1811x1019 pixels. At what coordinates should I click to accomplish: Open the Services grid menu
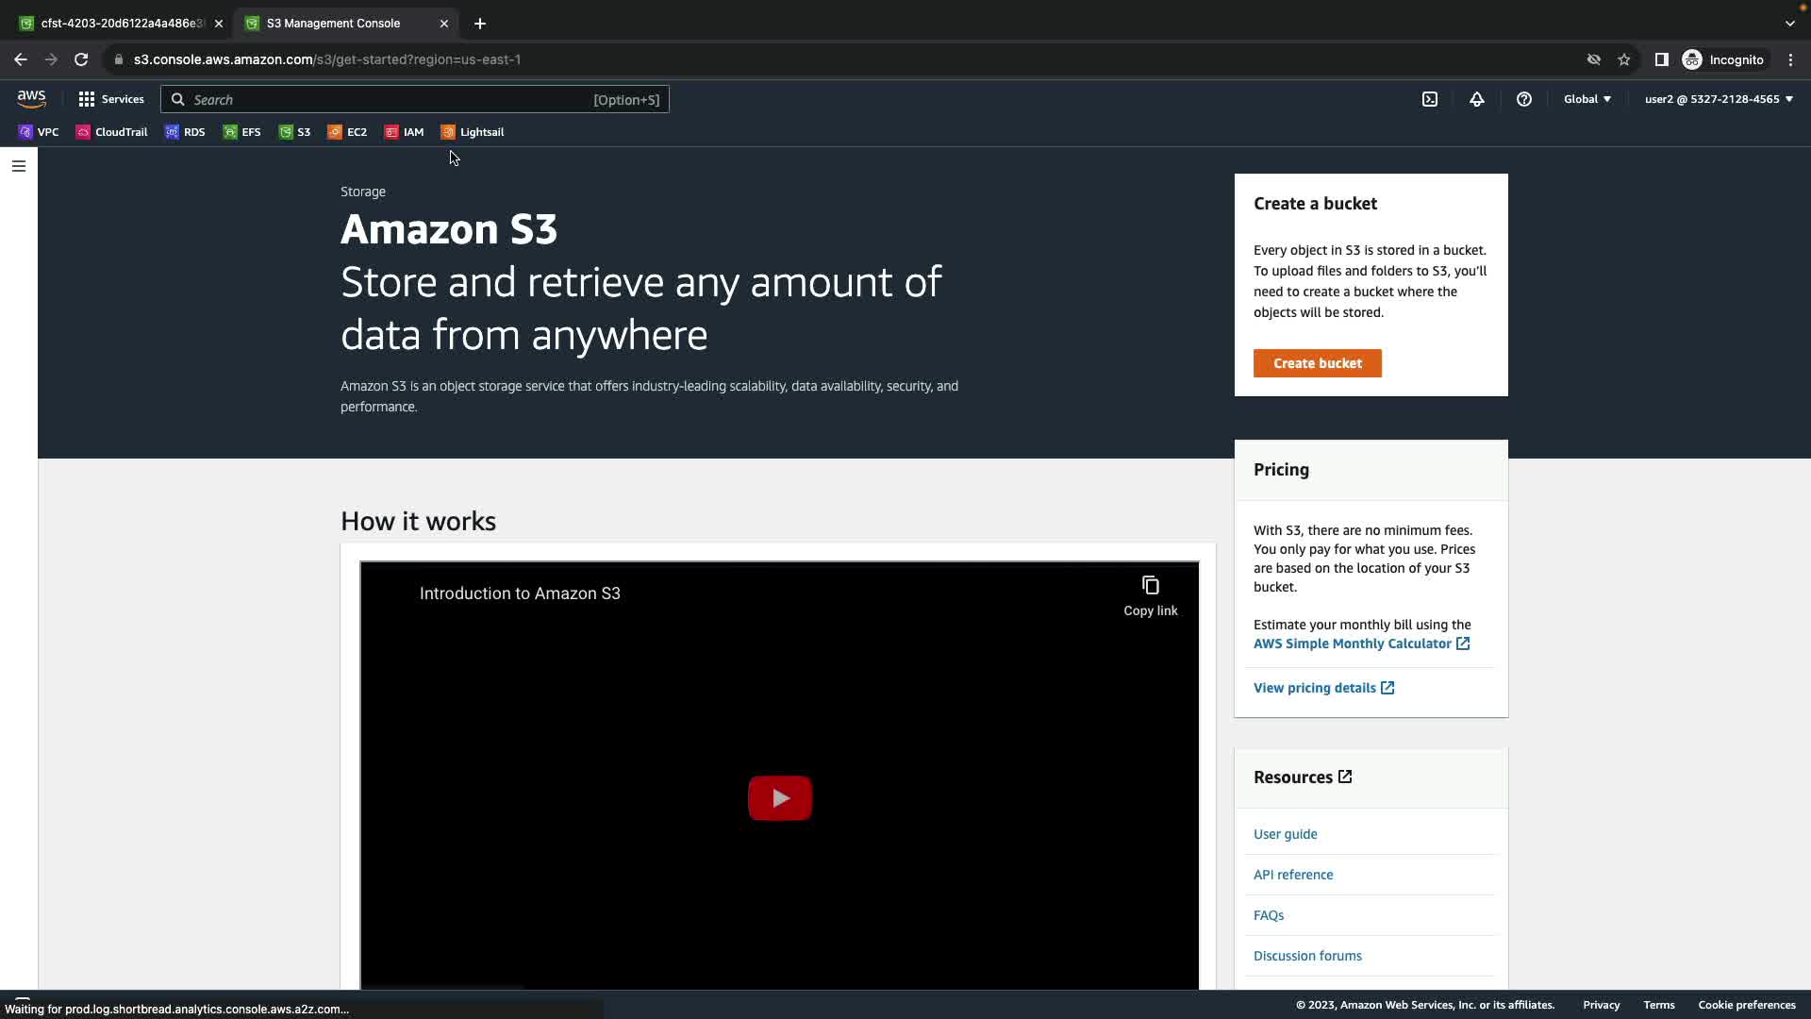point(111,99)
